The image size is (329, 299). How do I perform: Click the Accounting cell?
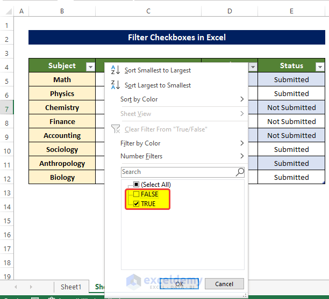[x=62, y=135]
